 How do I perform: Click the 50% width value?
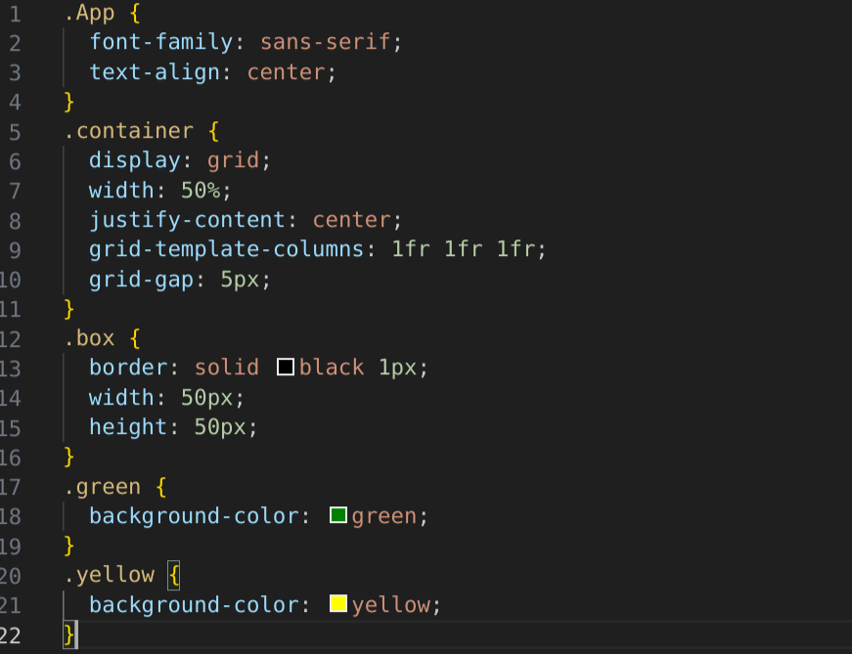(x=201, y=190)
